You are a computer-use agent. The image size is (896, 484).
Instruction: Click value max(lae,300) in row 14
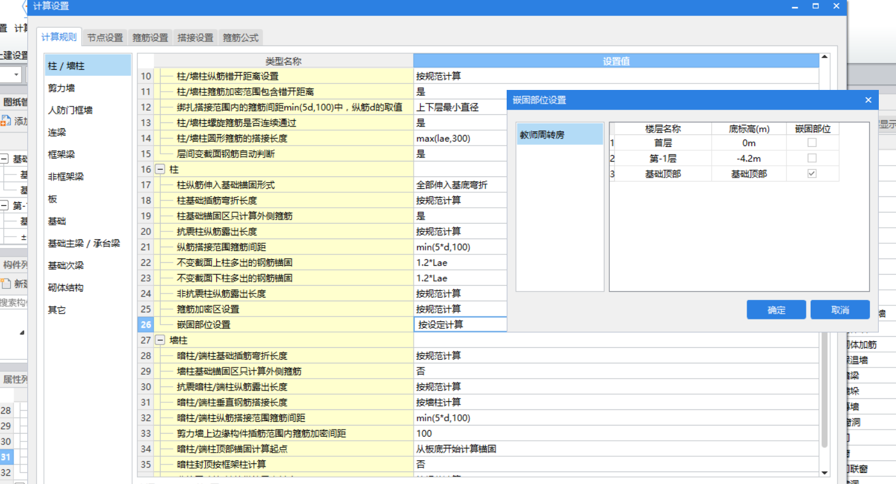pyautogui.click(x=443, y=138)
